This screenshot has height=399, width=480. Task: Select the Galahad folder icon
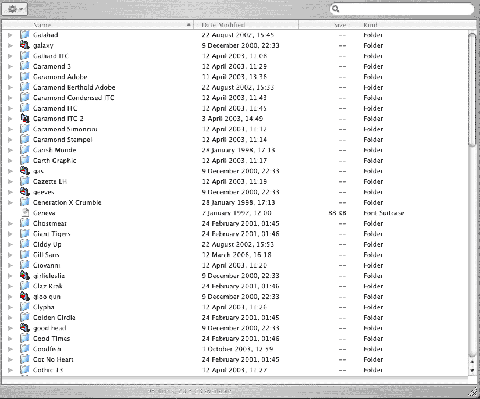pyautogui.click(x=25, y=34)
